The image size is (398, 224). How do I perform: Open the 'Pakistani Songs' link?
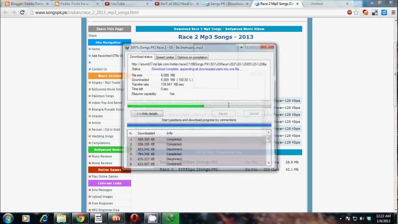pyautogui.click(x=103, y=96)
